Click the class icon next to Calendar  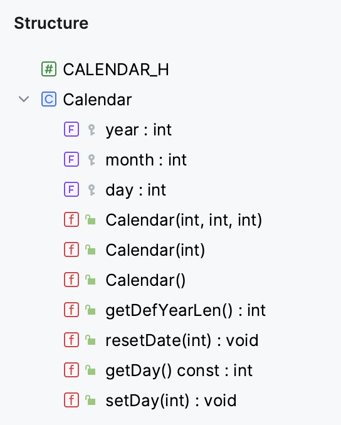(x=49, y=99)
